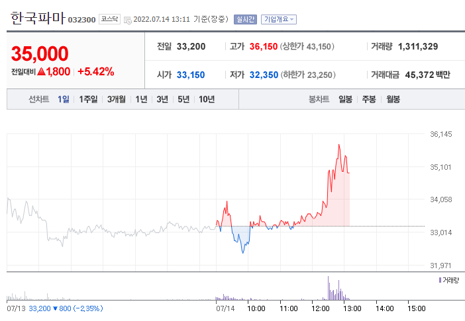The height and width of the screenshot is (321, 465).
Task: Click the 시가 value 33,150
Action: 191,75
